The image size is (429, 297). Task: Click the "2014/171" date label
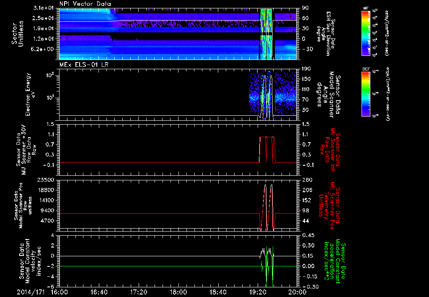[30, 292]
